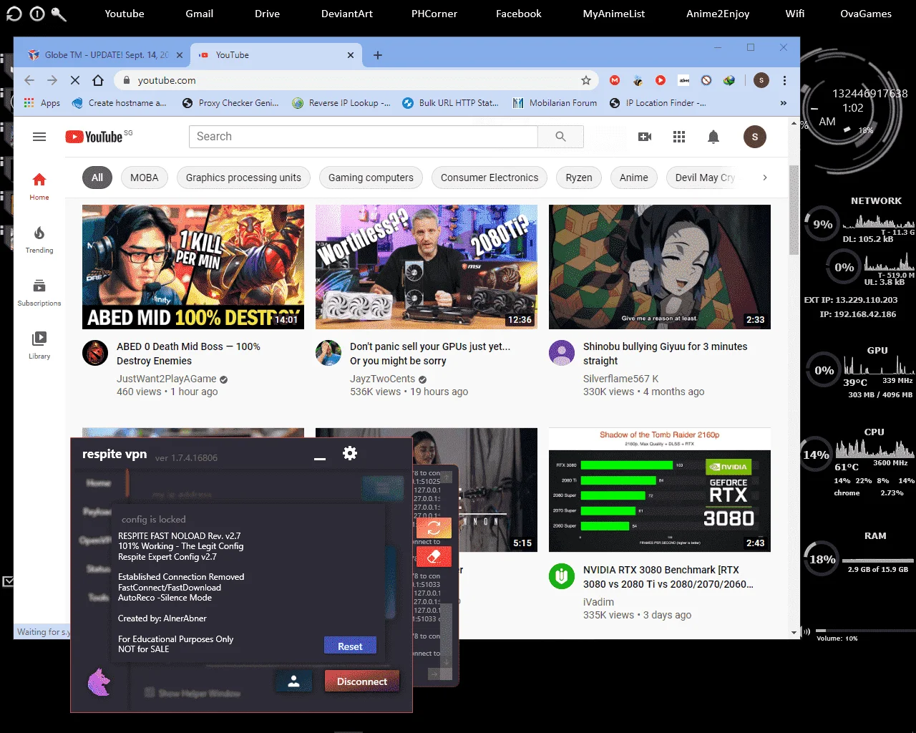Click the desktop Volume slider bar
916x733 pixels.
(x=864, y=631)
